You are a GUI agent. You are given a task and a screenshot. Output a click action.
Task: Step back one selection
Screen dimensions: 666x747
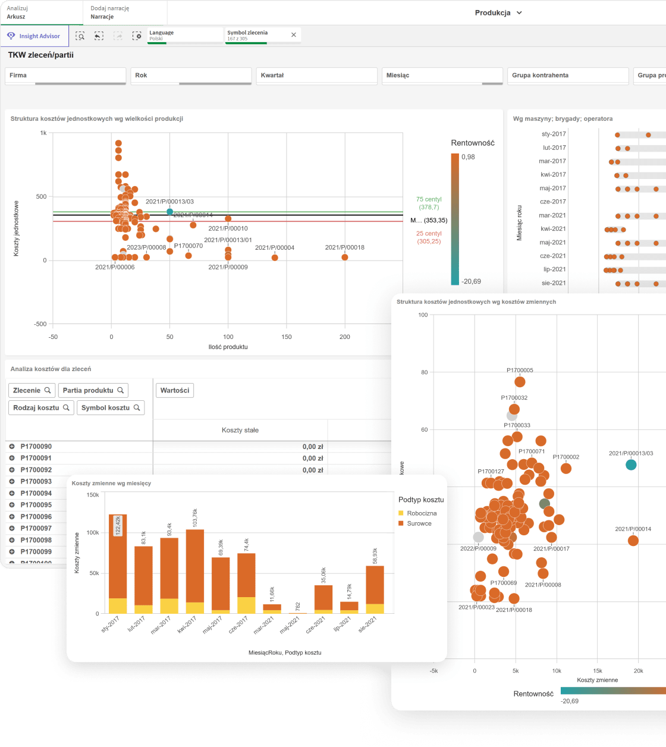[x=99, y=36]
